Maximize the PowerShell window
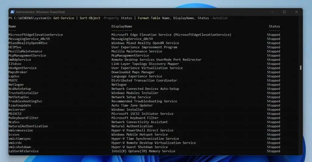Screen dimensions: 312x162 pyautogui.click(x=284, y=12)
